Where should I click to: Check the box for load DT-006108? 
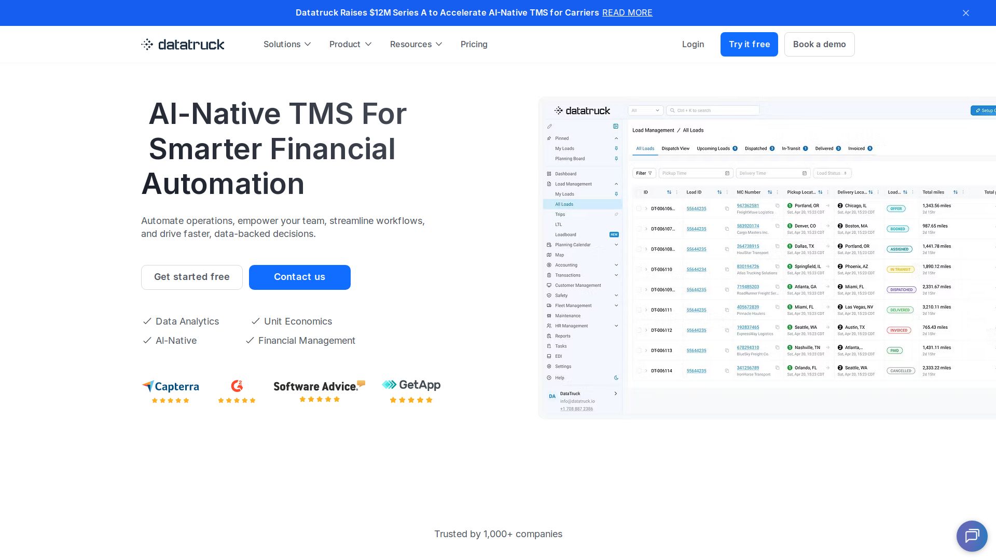[639, 249]
